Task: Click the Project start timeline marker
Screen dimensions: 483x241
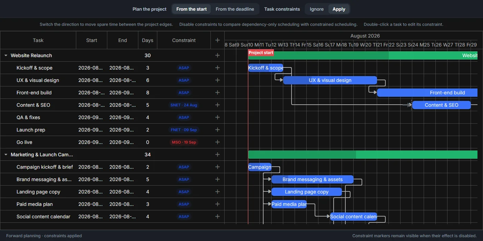Action: [x=261, y=53]
